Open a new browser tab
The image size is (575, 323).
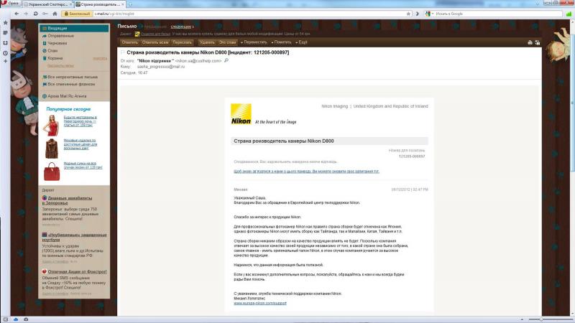(130, 4)
